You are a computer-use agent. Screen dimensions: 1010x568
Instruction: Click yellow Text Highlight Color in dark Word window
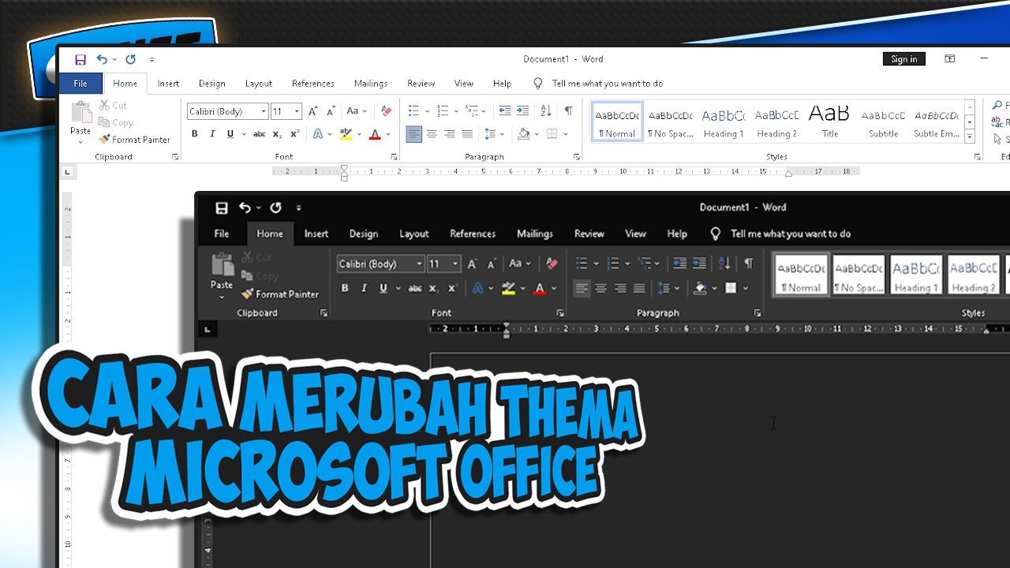pos(508,288)
